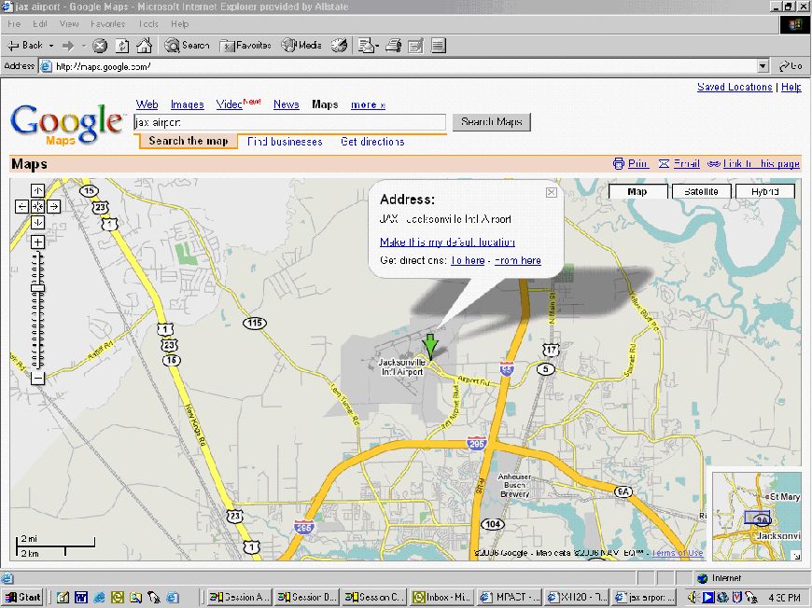This screenshot has height=608, width=812.
Task: Open the browser Search pane
Action: (187, 46)
